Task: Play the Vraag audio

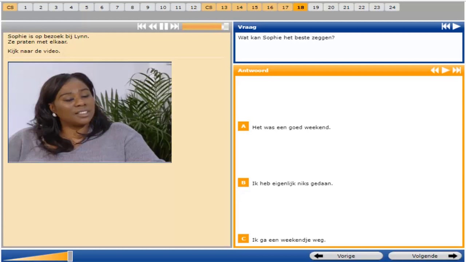Action: tap(456, 26)
